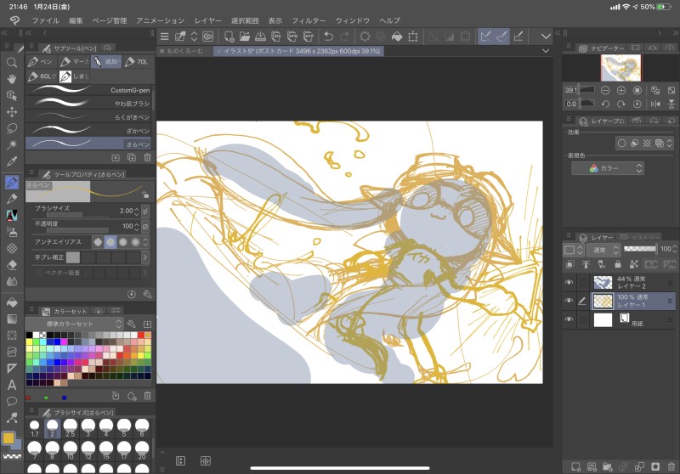Tick the checkbox beside レイヤー 2
The width and height of the screenshot is (680, 474).
(583, 283)
